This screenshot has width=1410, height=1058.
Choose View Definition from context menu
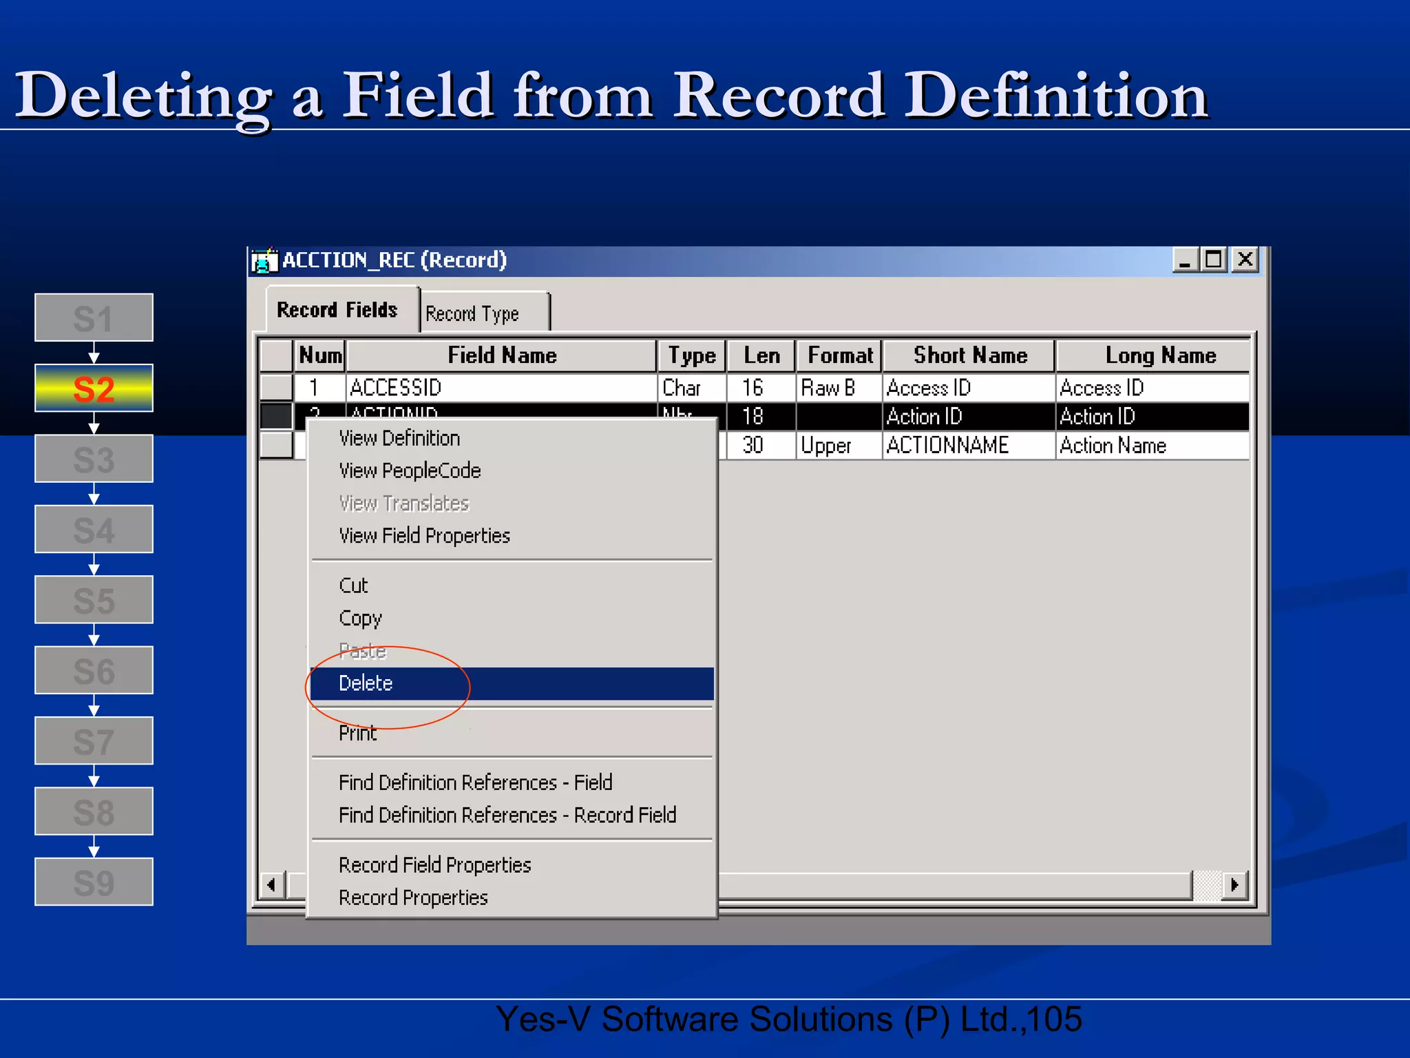(x=512, y=438)
